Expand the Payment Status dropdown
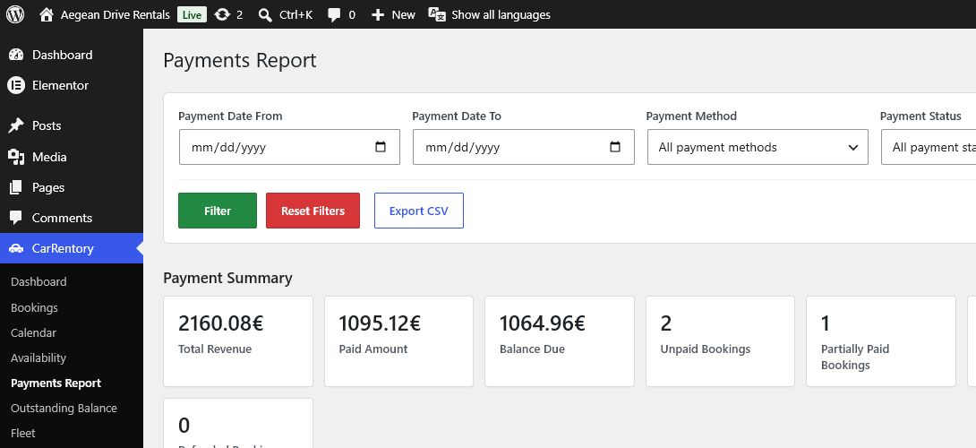Image resolution: width=976 pixels, height=448 pixels. coord(929,147)
